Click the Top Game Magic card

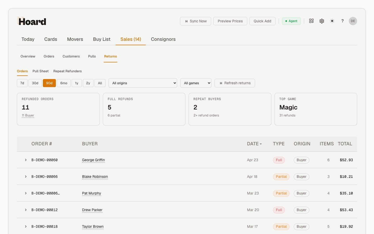316,109
